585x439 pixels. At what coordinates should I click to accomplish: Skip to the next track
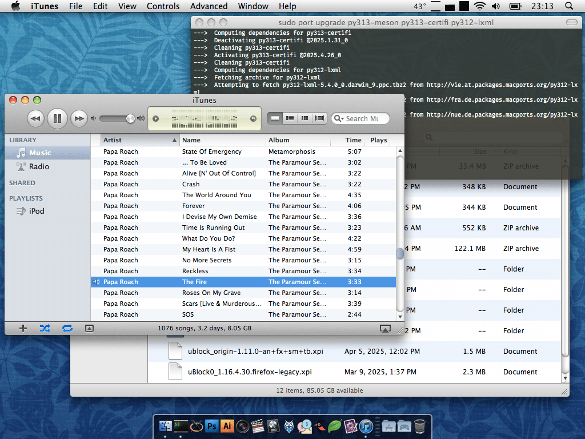(x=79, y=118)
